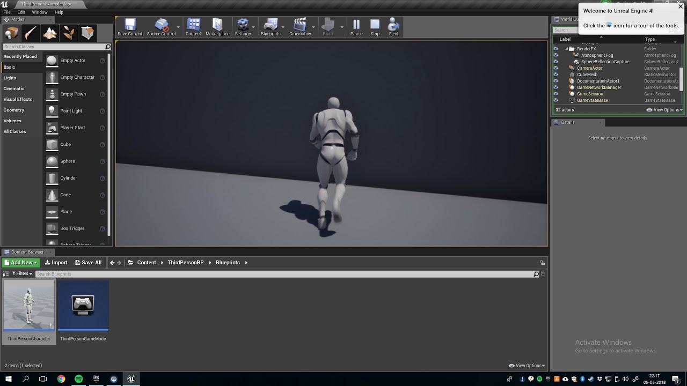687x386 pixels.
Task: Click Save All button
Action: [x=88, y=263]
